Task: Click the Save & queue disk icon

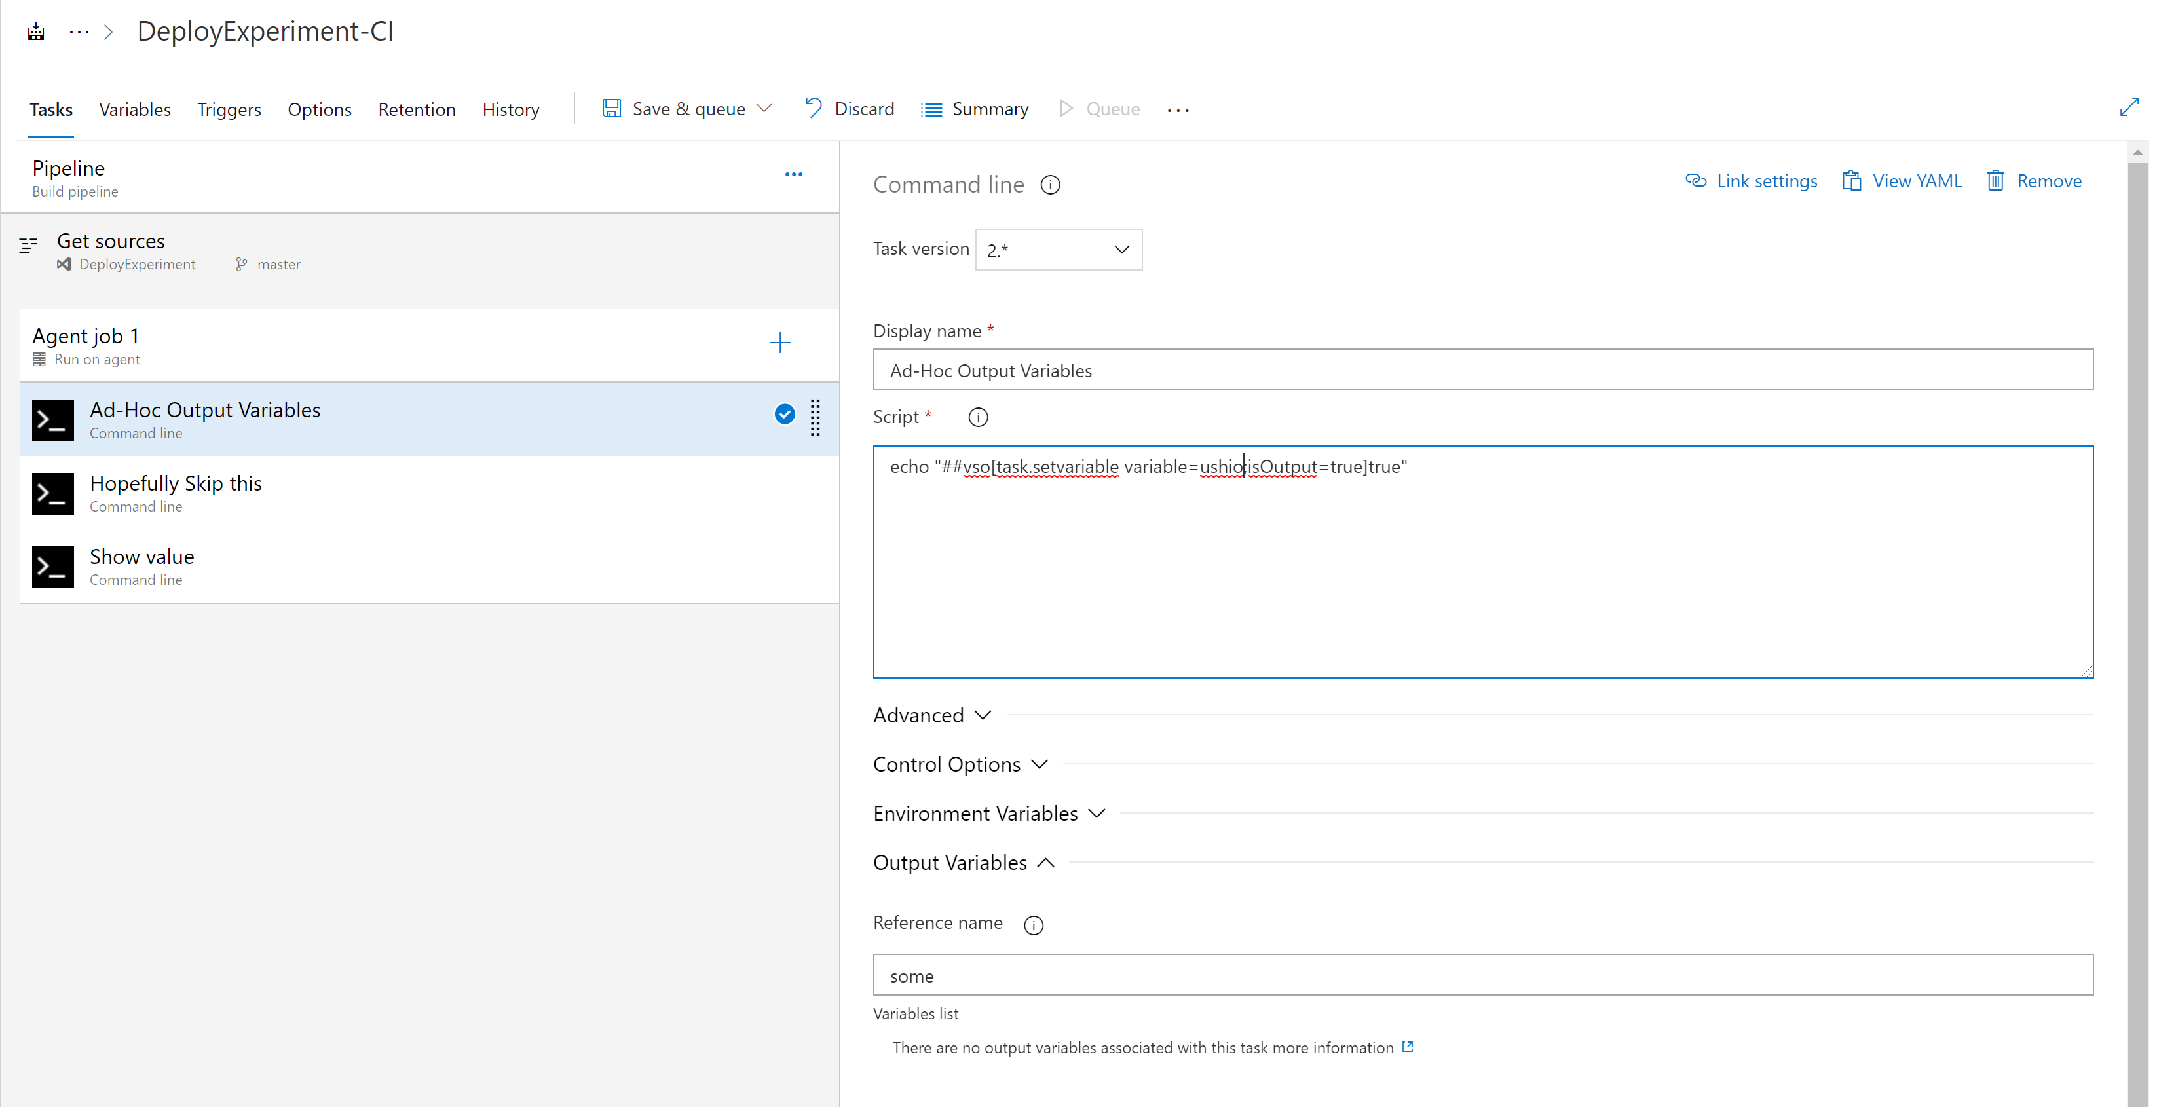Action: [612, 109]
